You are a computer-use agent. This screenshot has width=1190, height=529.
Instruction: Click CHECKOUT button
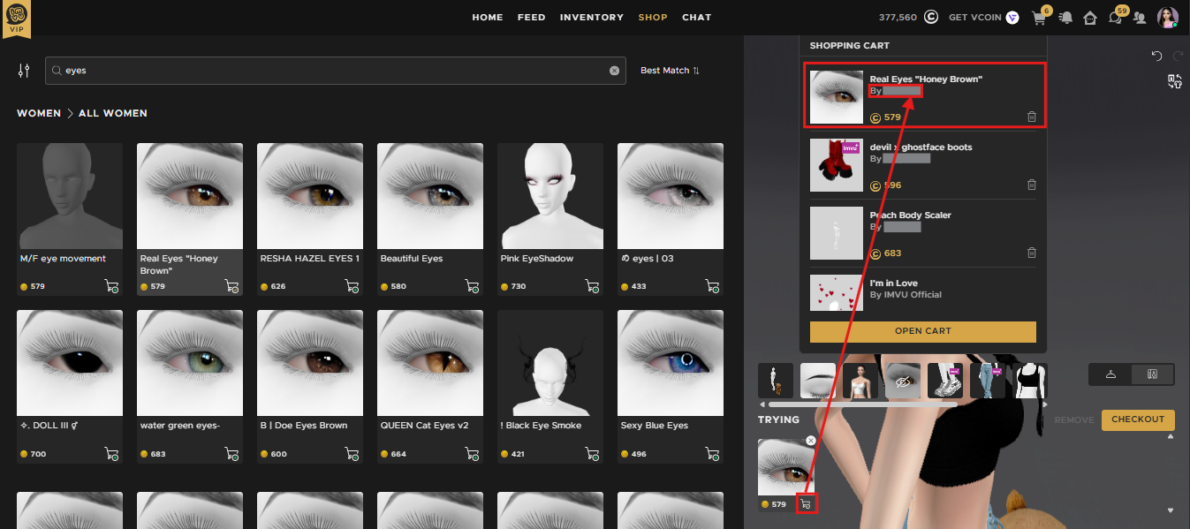[1138, 419]
